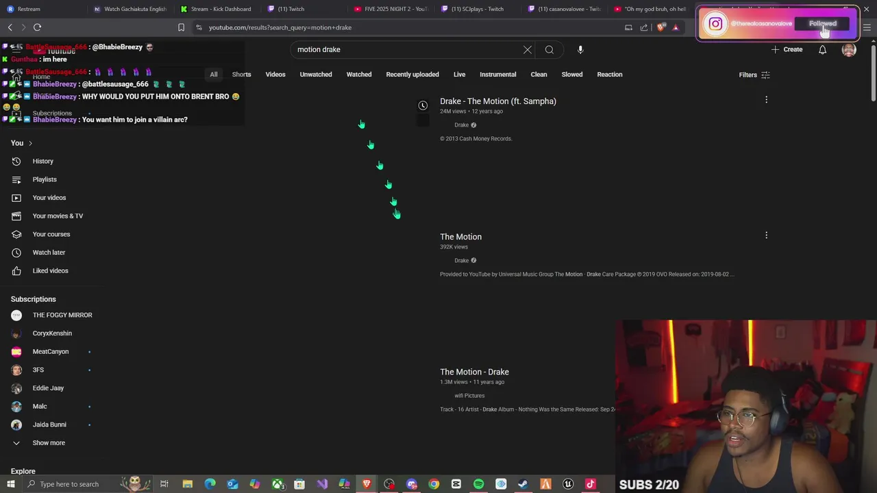
Task: Expand the You section chevron
Action: pyautogui.click(x=30, y=143)
